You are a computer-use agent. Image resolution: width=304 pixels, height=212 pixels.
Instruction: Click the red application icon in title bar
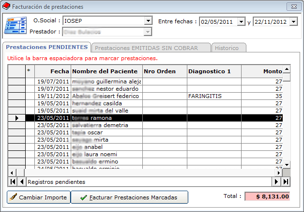point(6,7)
